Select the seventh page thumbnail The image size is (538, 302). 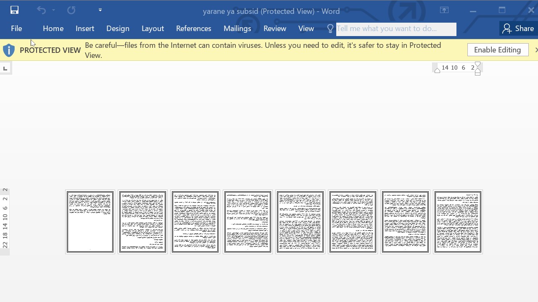pyautogui.click(x=405, y=222)
